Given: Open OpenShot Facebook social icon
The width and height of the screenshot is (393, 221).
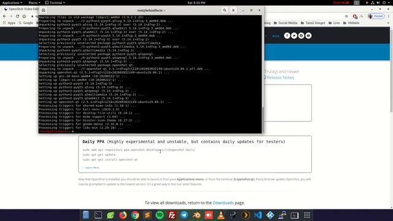Looking at the screenshot, I should (x=287, y=36).
